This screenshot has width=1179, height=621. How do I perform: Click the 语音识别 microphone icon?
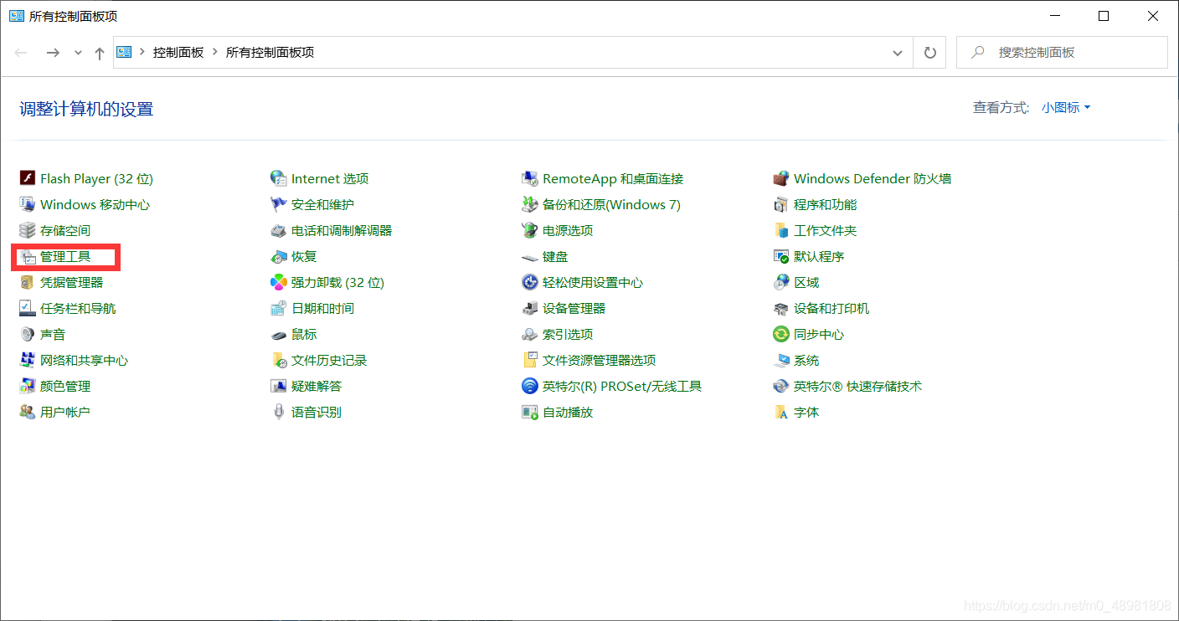pos(278,412)
